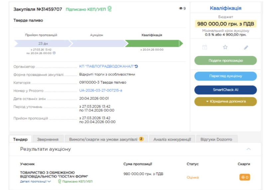
Task: Open the calendar icon under budget
Action: [x=205, y=47]
